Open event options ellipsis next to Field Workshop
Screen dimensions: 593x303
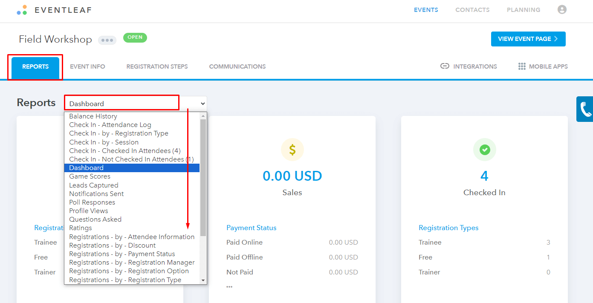coord(107,40)
